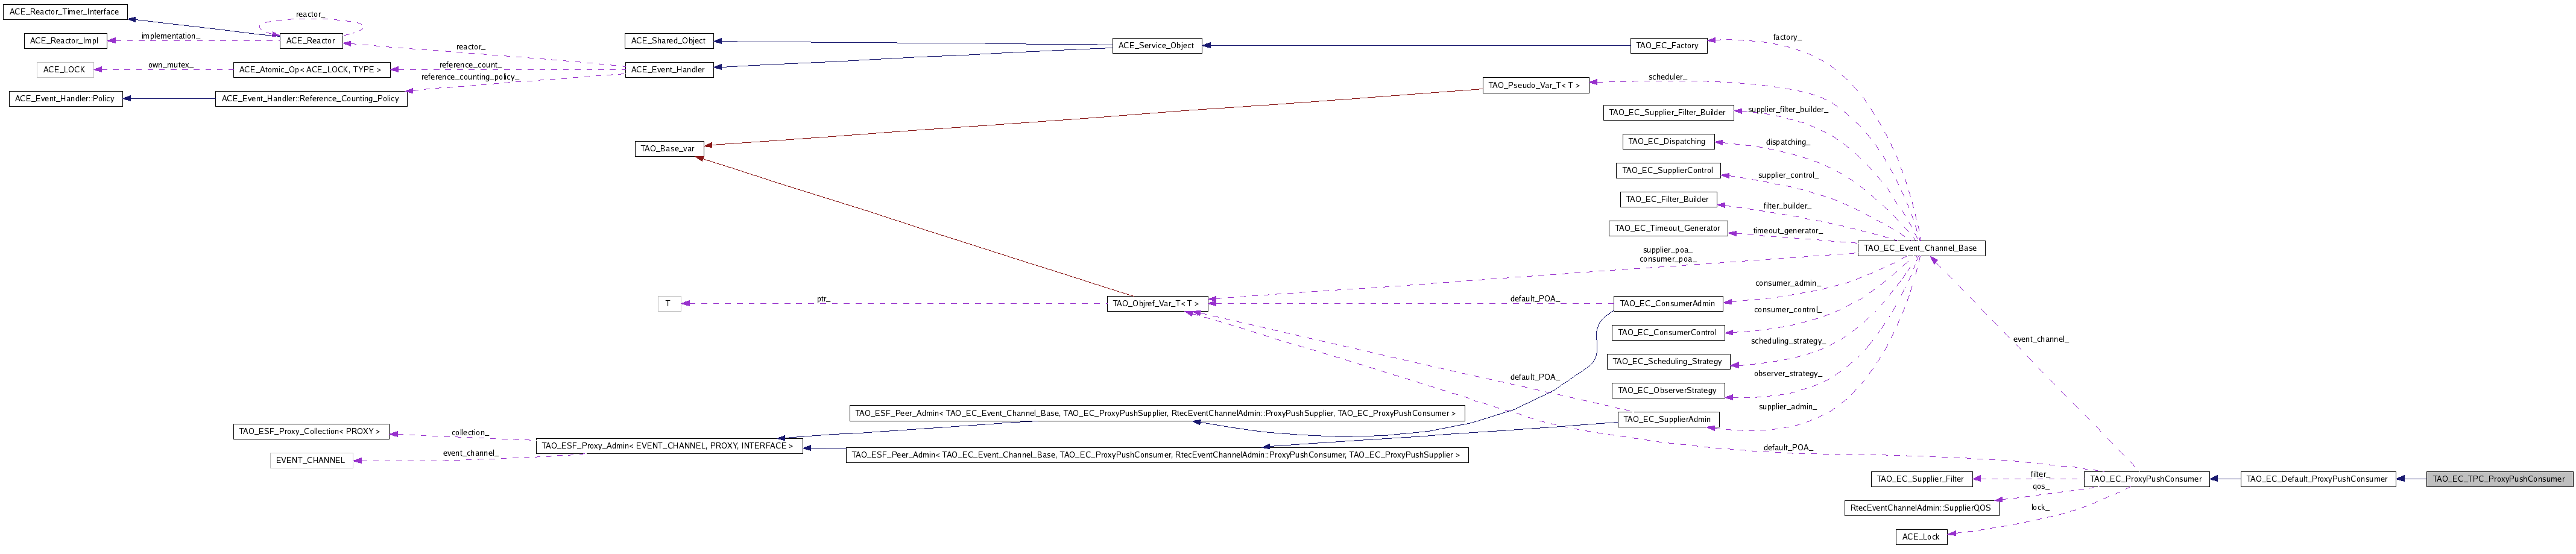Open the TAO_EC_Event_Channel_Base node

pyautogui.click(x=1920, y=248)
